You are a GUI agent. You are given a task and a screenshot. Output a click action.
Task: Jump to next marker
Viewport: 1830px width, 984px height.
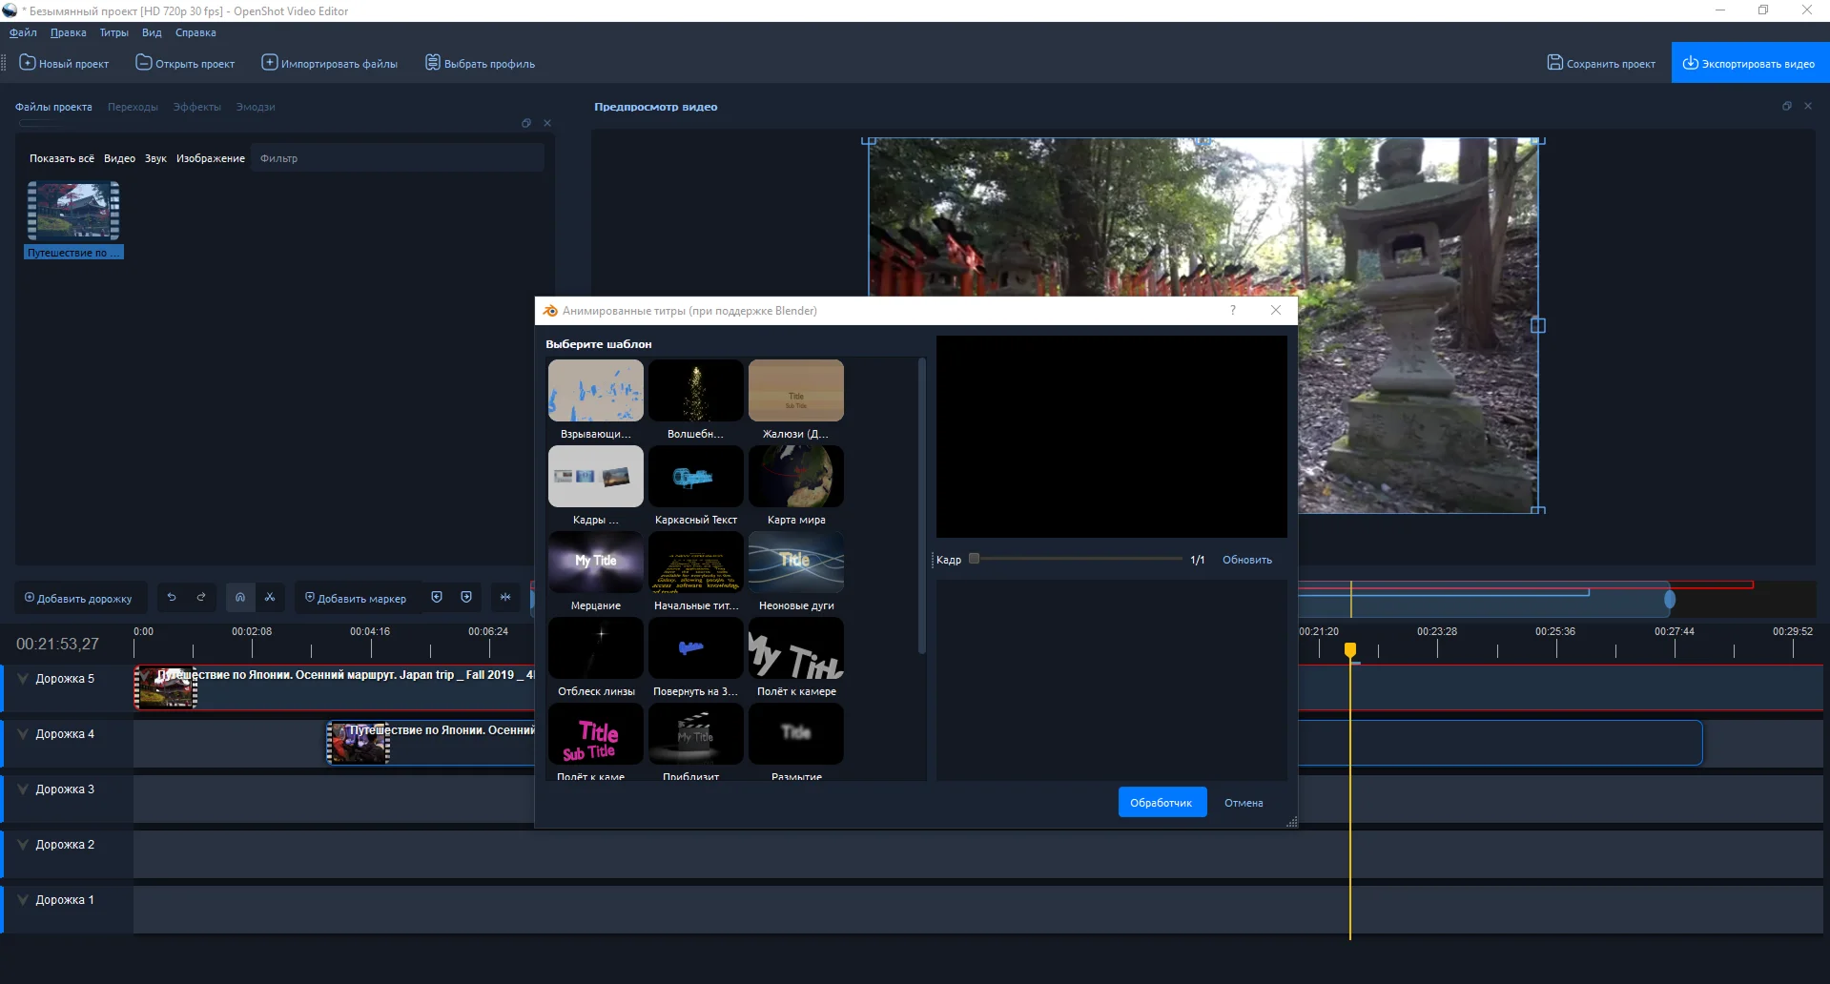tap(466, 598)
